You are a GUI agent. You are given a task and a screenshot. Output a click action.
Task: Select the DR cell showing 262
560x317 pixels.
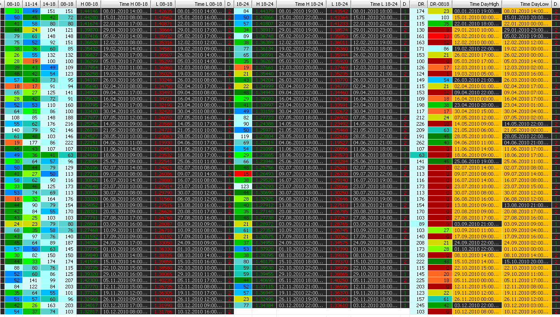click(x=418, y=142)
